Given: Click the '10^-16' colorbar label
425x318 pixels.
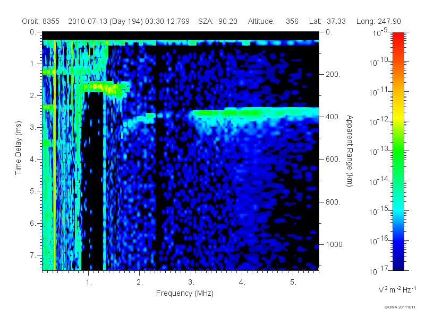Looking at the screenshot, I should 380,241.
